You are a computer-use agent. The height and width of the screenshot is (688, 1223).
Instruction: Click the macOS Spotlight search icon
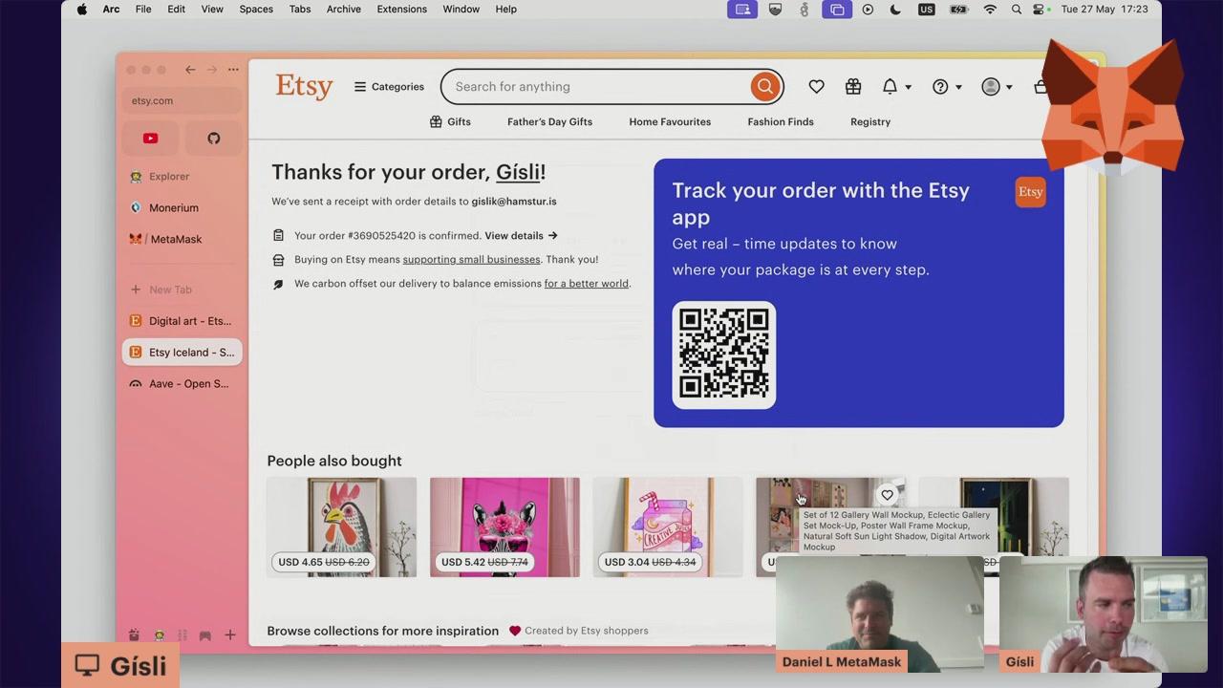click(1016, 10)
